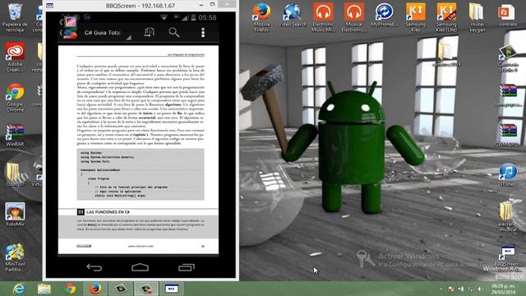Viewport: 526px width, 296px height.
Task: Open the Musica Electronic... desktop icon
Action: pos(353,17)
